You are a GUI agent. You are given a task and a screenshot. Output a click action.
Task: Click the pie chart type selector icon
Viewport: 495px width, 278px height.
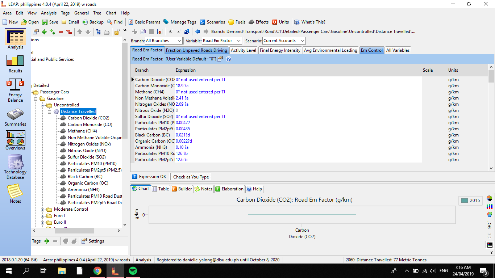[490, 198]
